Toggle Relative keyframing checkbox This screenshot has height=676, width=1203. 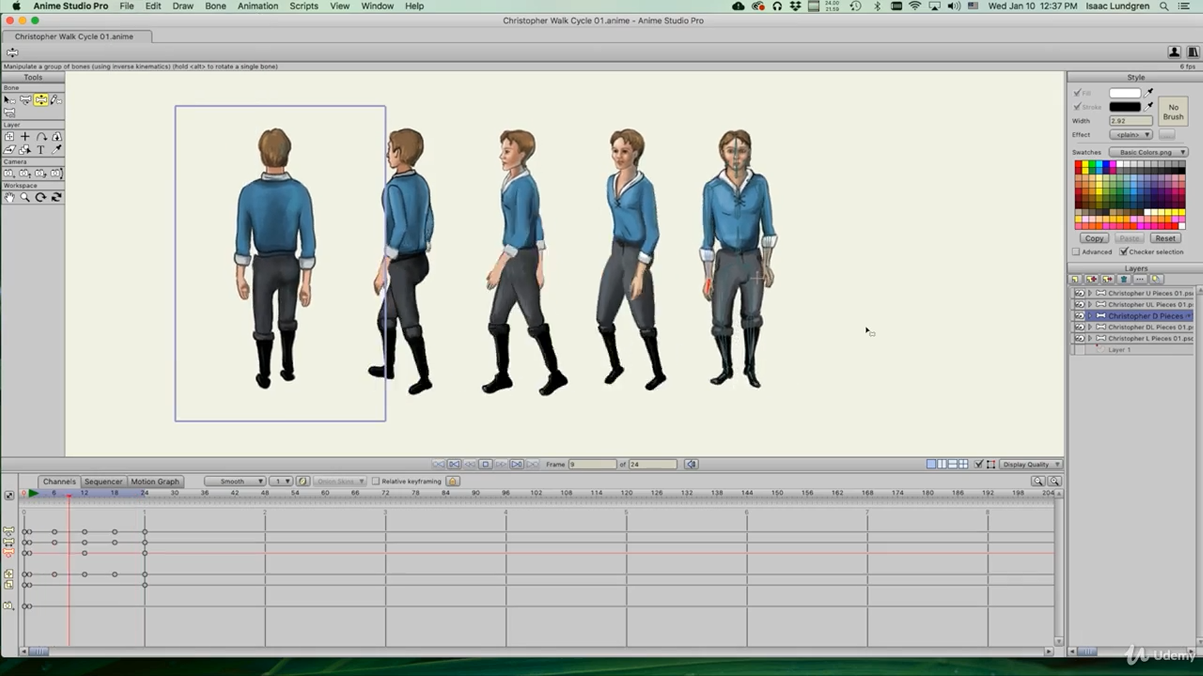(x=376, y=481)
